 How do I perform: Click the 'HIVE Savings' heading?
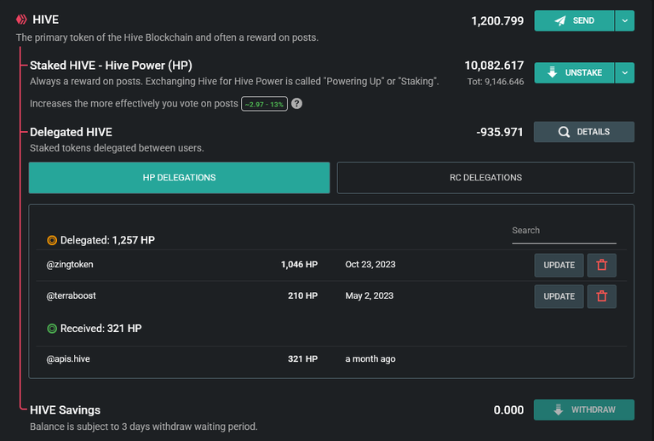coord(65,410)
